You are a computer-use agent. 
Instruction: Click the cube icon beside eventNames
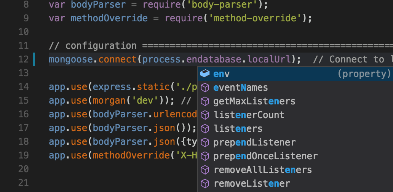tap(205, 88)
